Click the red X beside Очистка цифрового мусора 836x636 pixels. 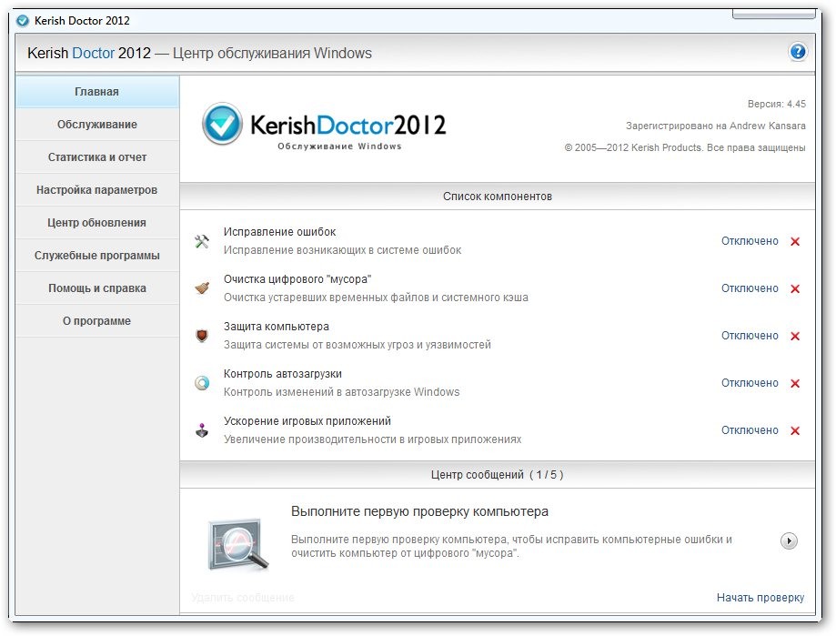click(795, 289)
